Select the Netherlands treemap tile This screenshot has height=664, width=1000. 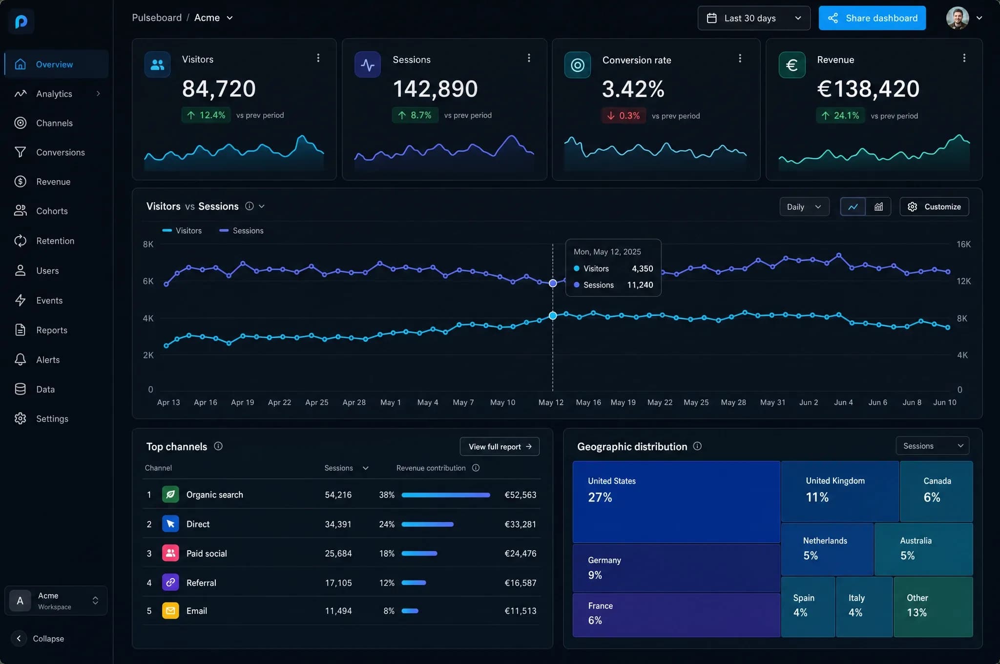pyautogui.click(x=827, y=549)
